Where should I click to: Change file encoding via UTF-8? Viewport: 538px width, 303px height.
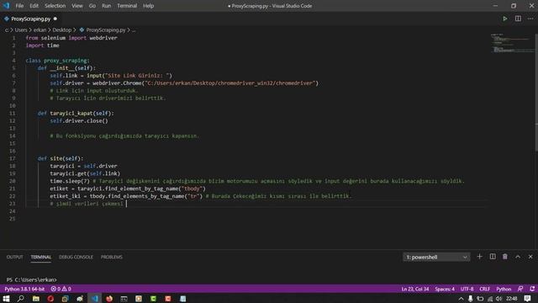467,289
